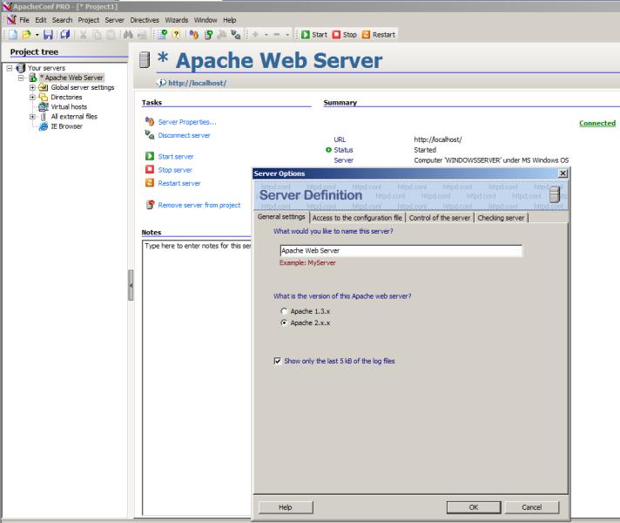Open the dropdown arrow beside the Open icon
The width and height of the screenshot is (620, 523).
(x=37, y=35)
